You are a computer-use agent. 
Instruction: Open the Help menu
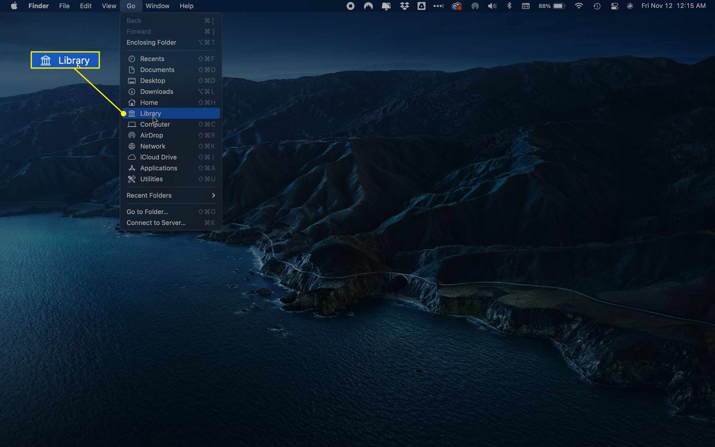186,6
